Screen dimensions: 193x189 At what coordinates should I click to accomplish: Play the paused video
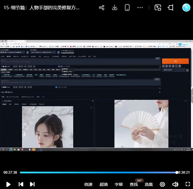[8, 184]
